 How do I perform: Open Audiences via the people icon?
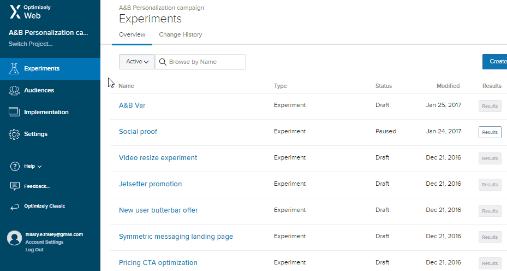point(14,90)
